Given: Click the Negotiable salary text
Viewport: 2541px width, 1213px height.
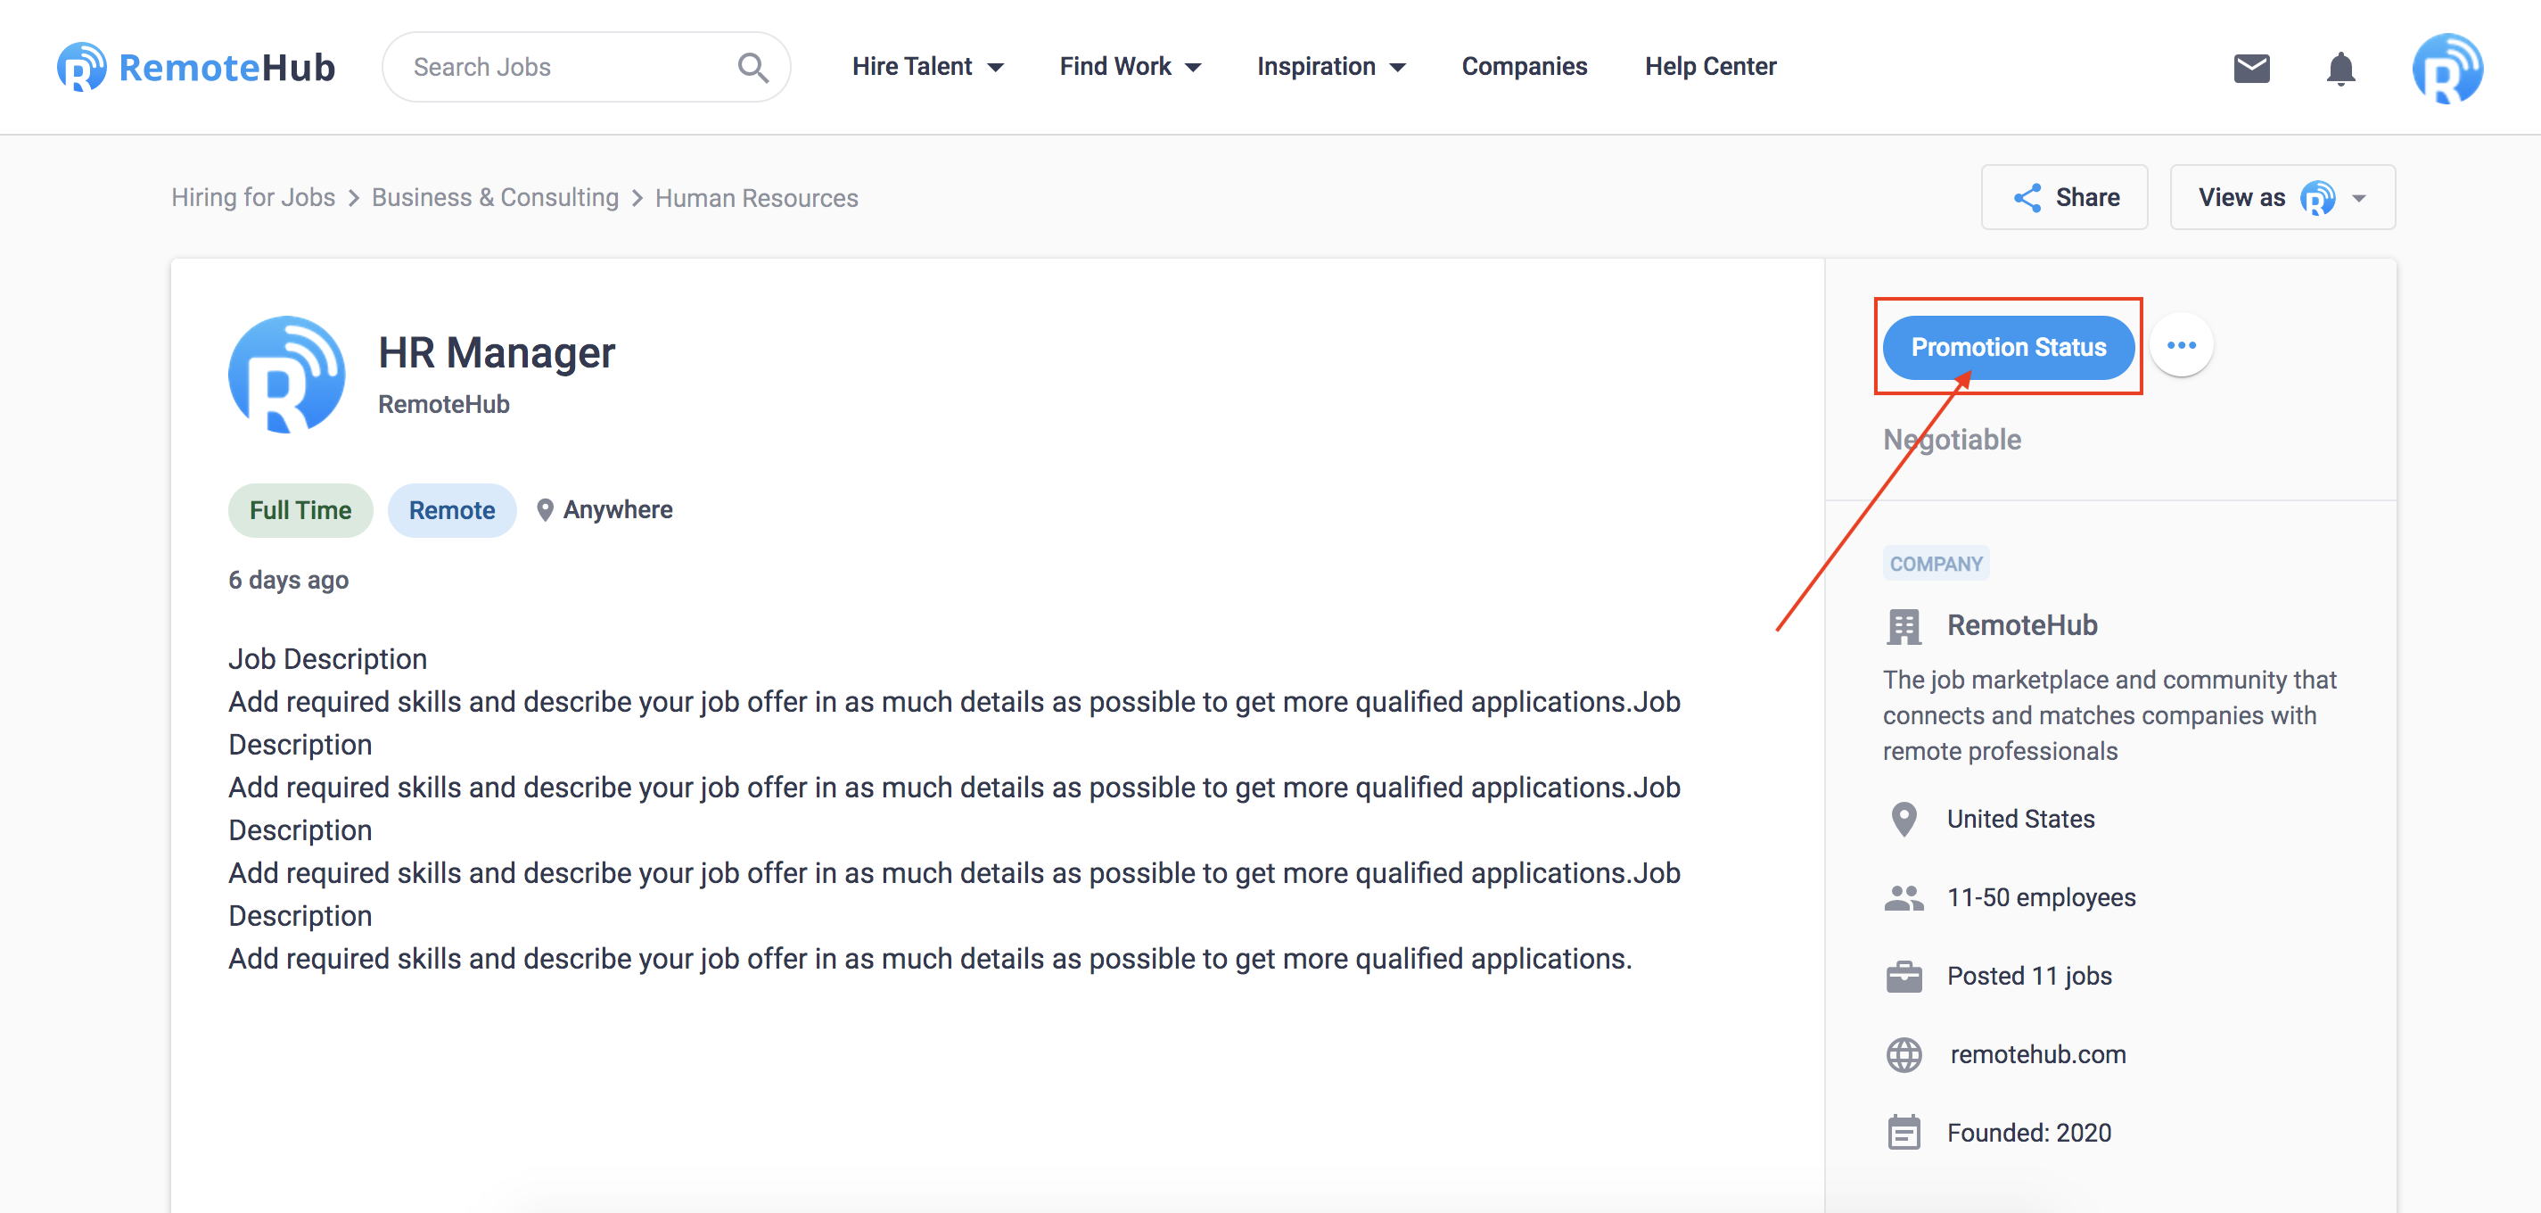Looking at the screenshot, I should [x=1951, y=439].
